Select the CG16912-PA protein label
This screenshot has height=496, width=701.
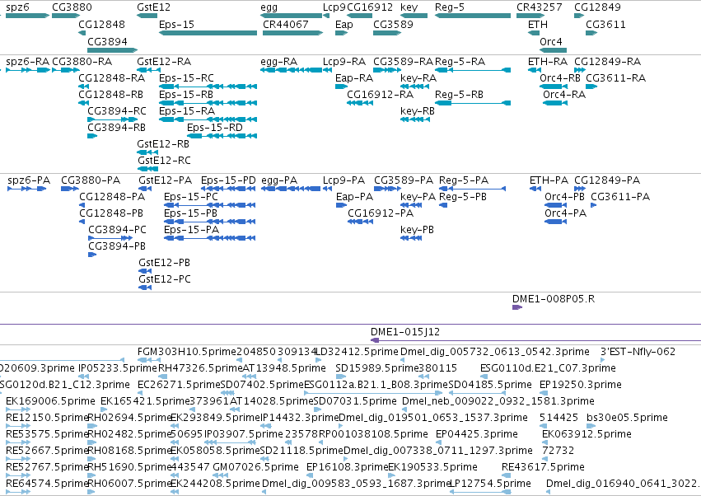pyautogui.click(x=381, y=213)
